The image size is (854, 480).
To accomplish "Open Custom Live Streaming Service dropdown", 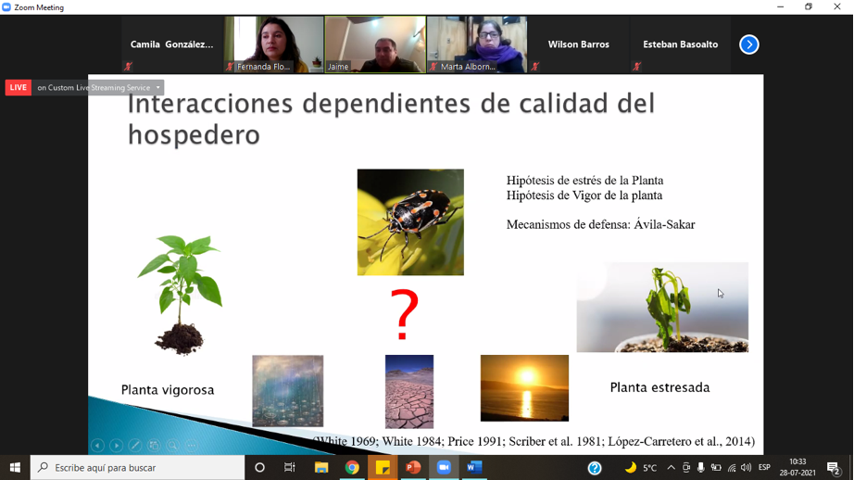I will [158, 88].
